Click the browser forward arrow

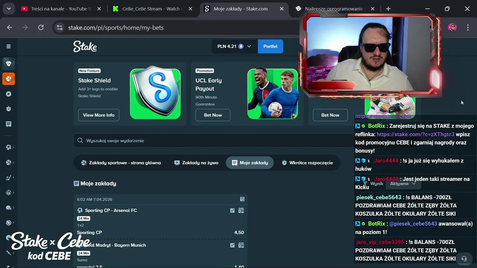click(25, 28)
